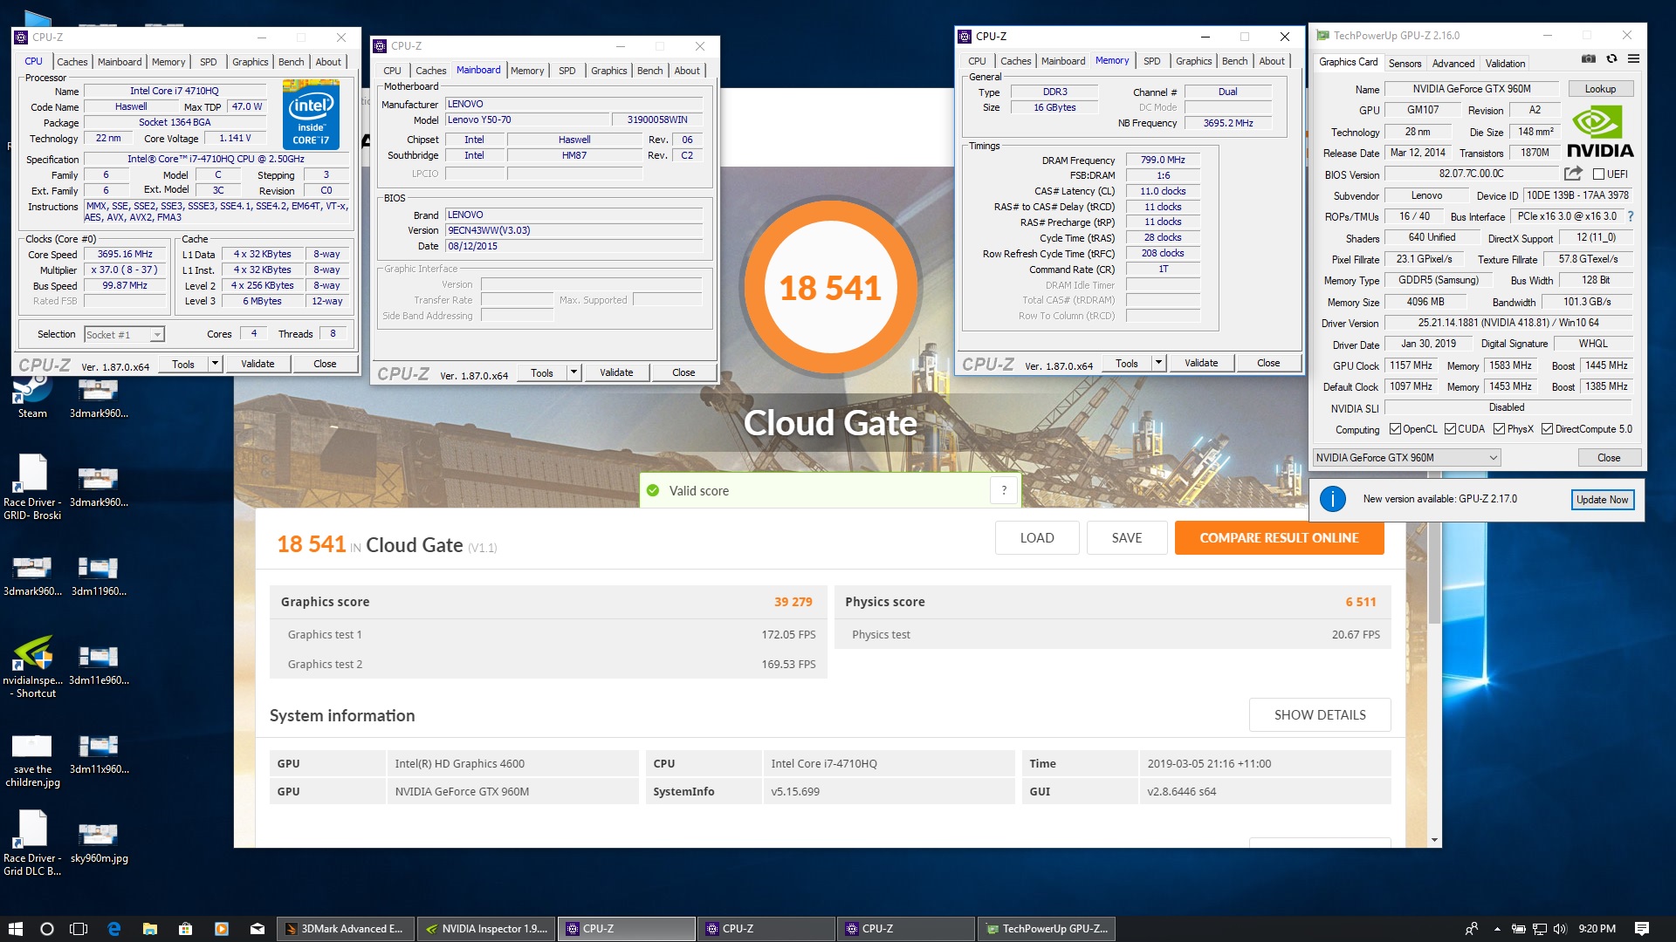Click the scroll down arrow in 3DMark

[x=1434, y=840]
